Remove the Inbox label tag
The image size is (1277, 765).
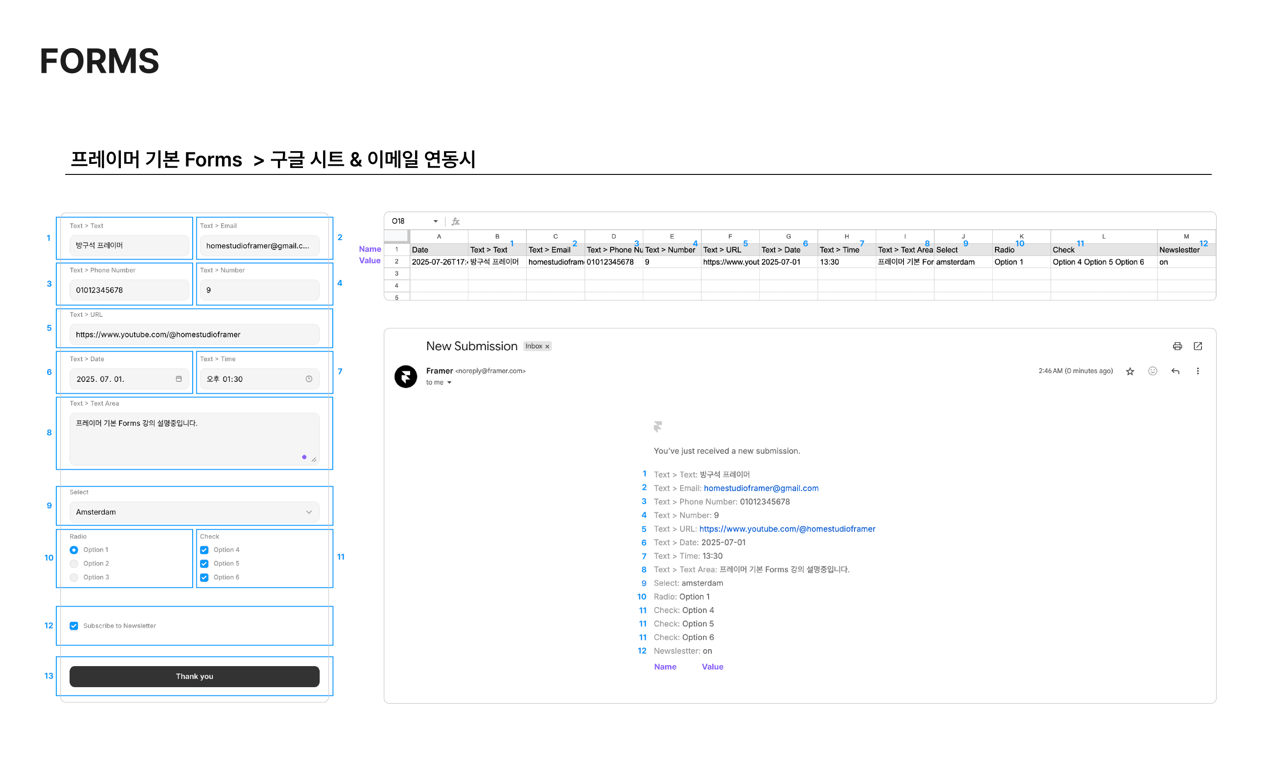(547, 347)
